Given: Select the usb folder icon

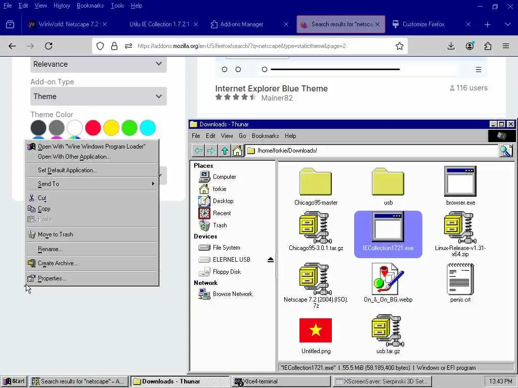Looking at the screenshot, I should click(388, 182).
